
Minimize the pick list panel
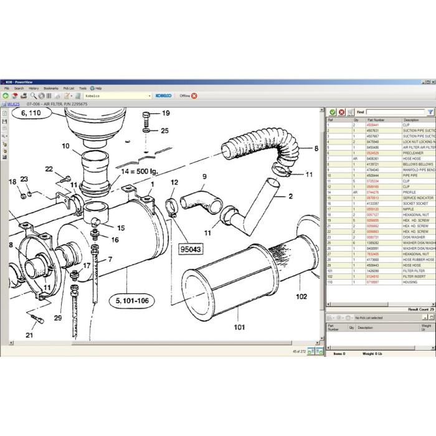click(425, 317)
